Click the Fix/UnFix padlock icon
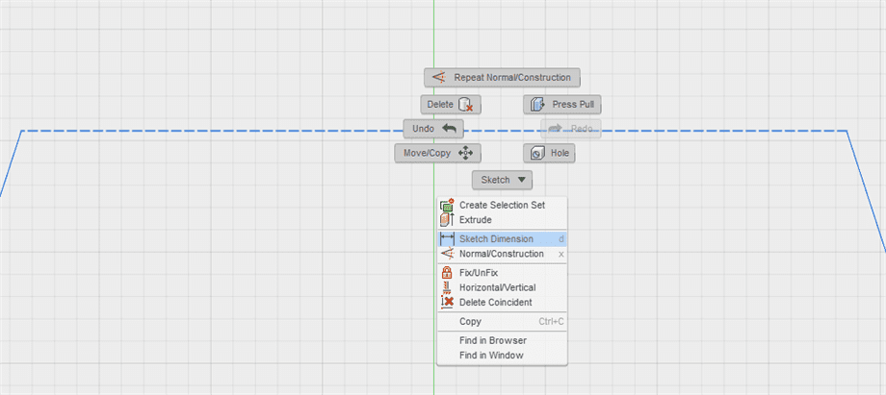 447,273
